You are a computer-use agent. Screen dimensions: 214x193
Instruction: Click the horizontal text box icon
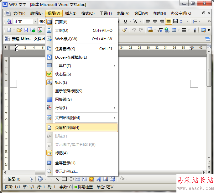click(x=78, y=179)
